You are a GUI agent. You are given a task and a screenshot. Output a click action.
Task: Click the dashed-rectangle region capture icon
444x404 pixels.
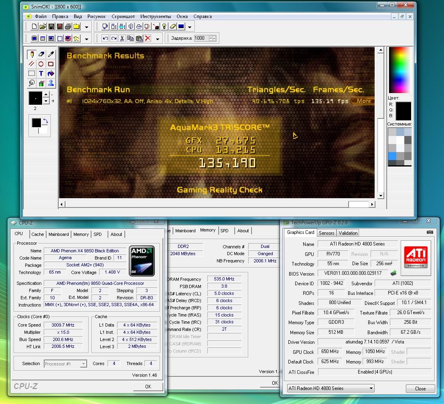click(60, 39)
